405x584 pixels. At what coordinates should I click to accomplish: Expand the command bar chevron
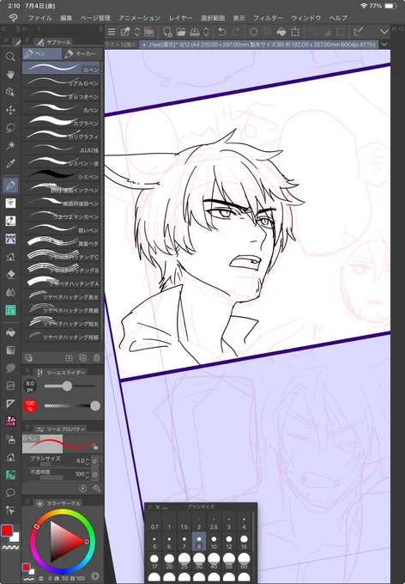[384, 32]
